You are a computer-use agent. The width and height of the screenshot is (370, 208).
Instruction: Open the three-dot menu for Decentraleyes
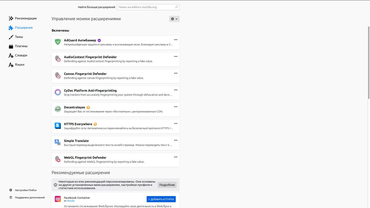point(175,107)
